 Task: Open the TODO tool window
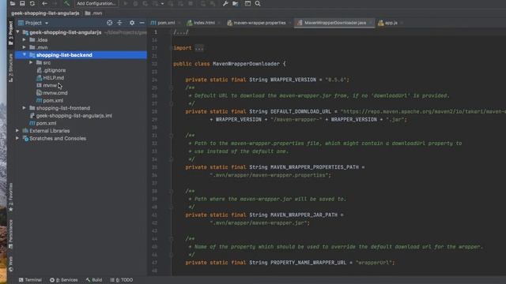(121, 280)
